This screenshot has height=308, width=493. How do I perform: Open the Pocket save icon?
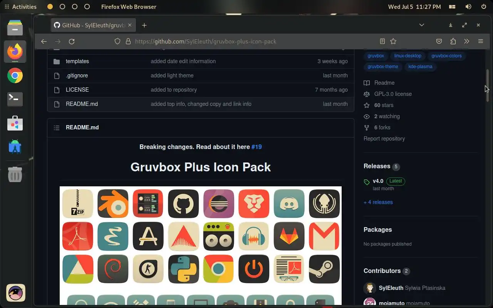click(439, 42)
